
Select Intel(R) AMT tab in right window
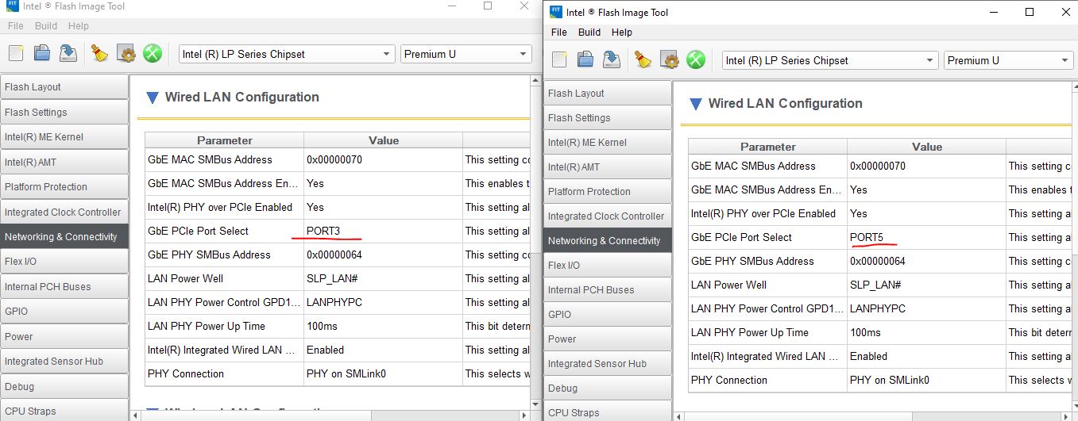(608, 166)
